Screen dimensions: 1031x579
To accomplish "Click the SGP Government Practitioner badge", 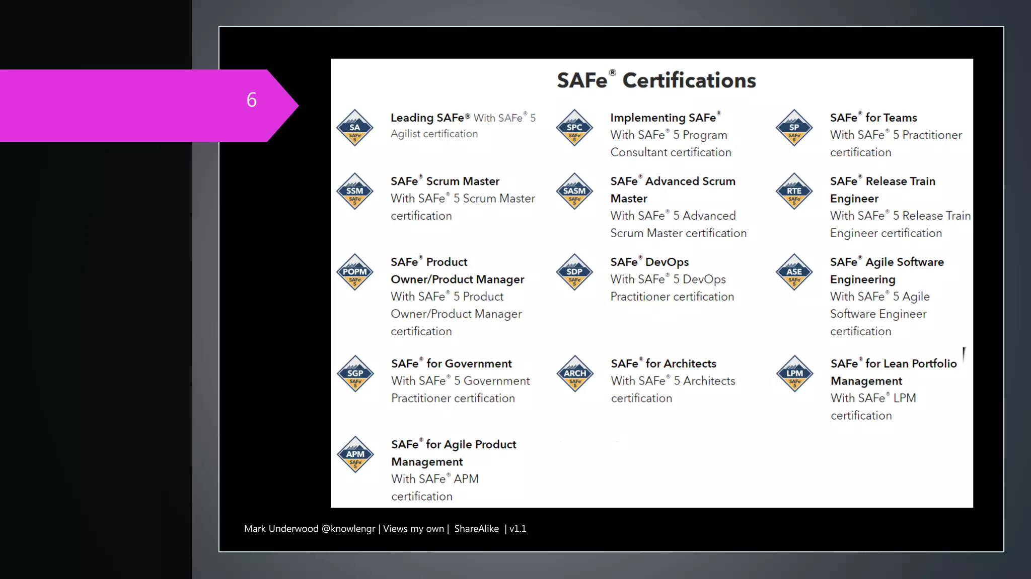I will 355,374.
